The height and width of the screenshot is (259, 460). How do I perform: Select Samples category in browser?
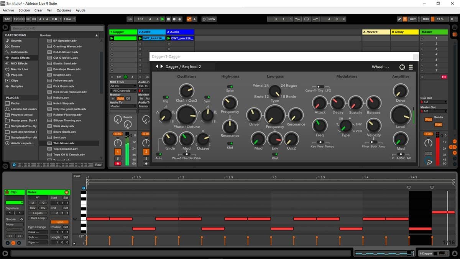coord(17,87)
